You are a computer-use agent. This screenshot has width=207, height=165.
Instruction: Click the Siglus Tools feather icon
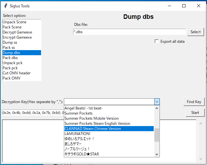point(5,6)
